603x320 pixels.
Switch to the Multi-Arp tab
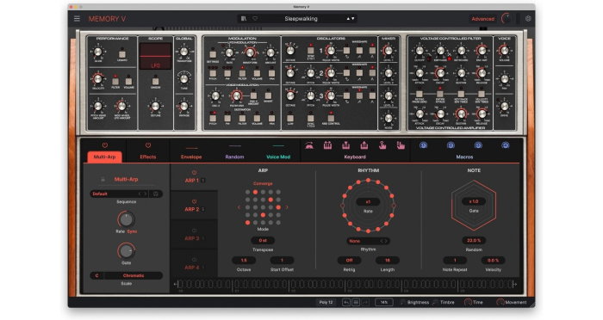click(104, 157)
